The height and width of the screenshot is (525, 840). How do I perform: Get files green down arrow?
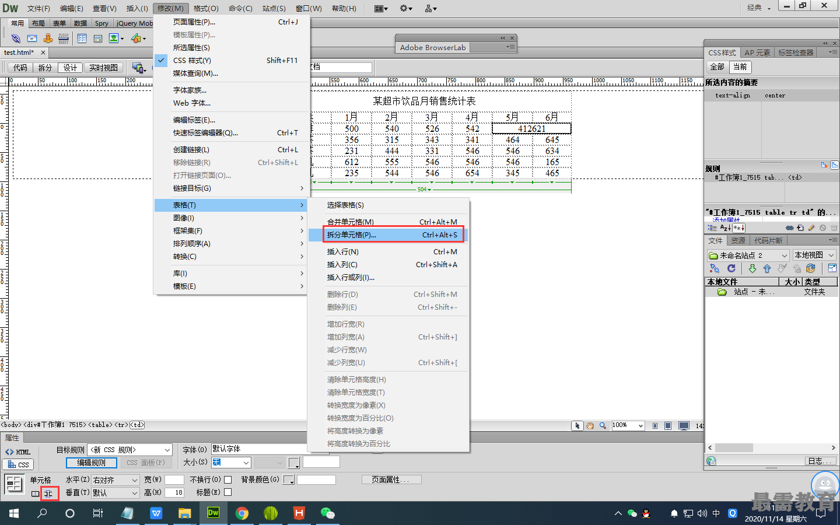752,268
